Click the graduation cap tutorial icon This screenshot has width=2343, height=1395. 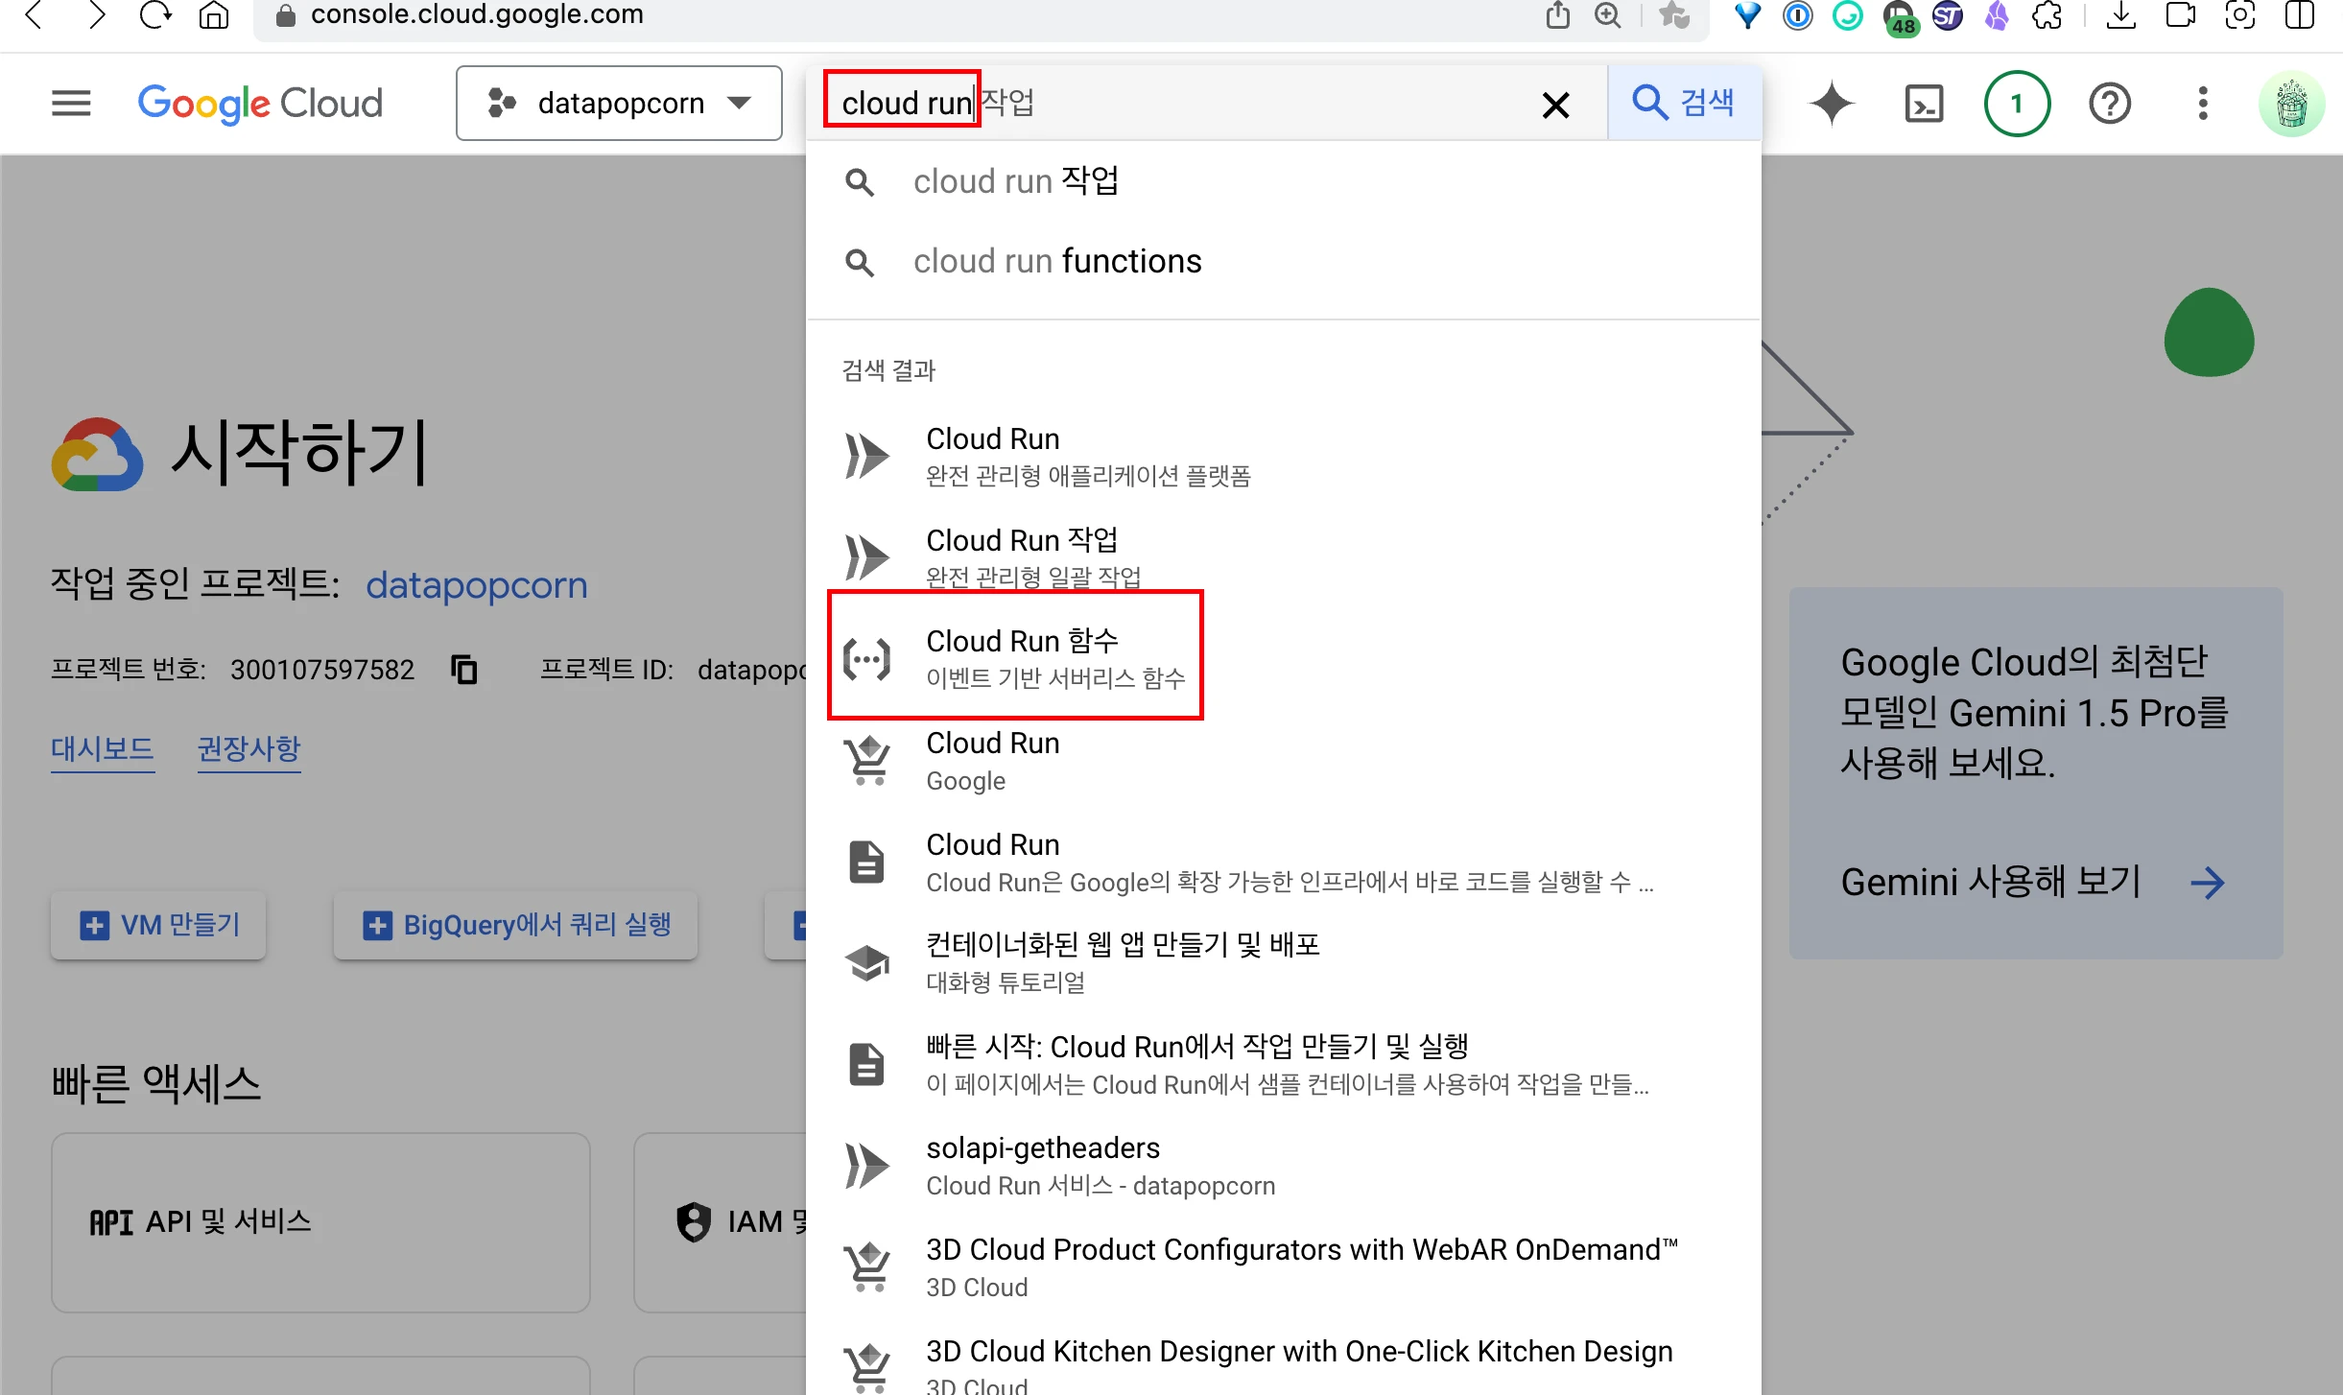coord(866,962)
